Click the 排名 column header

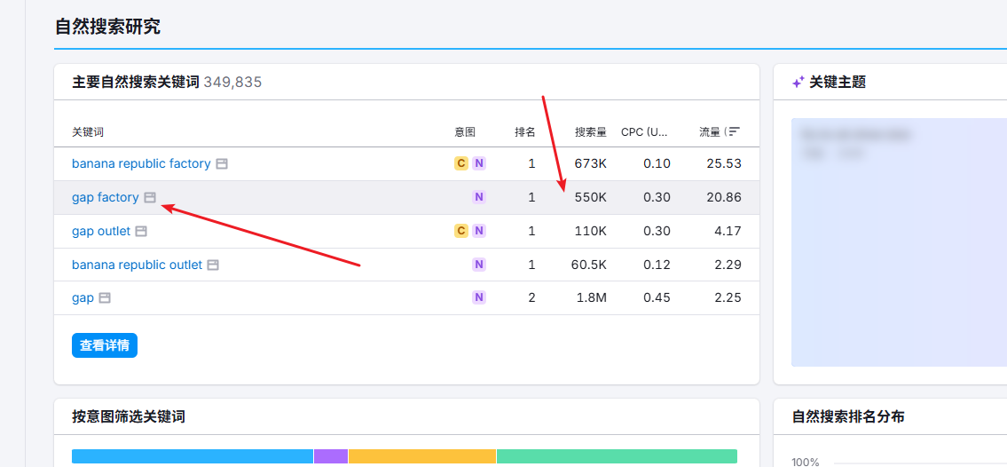click(524, 131)
